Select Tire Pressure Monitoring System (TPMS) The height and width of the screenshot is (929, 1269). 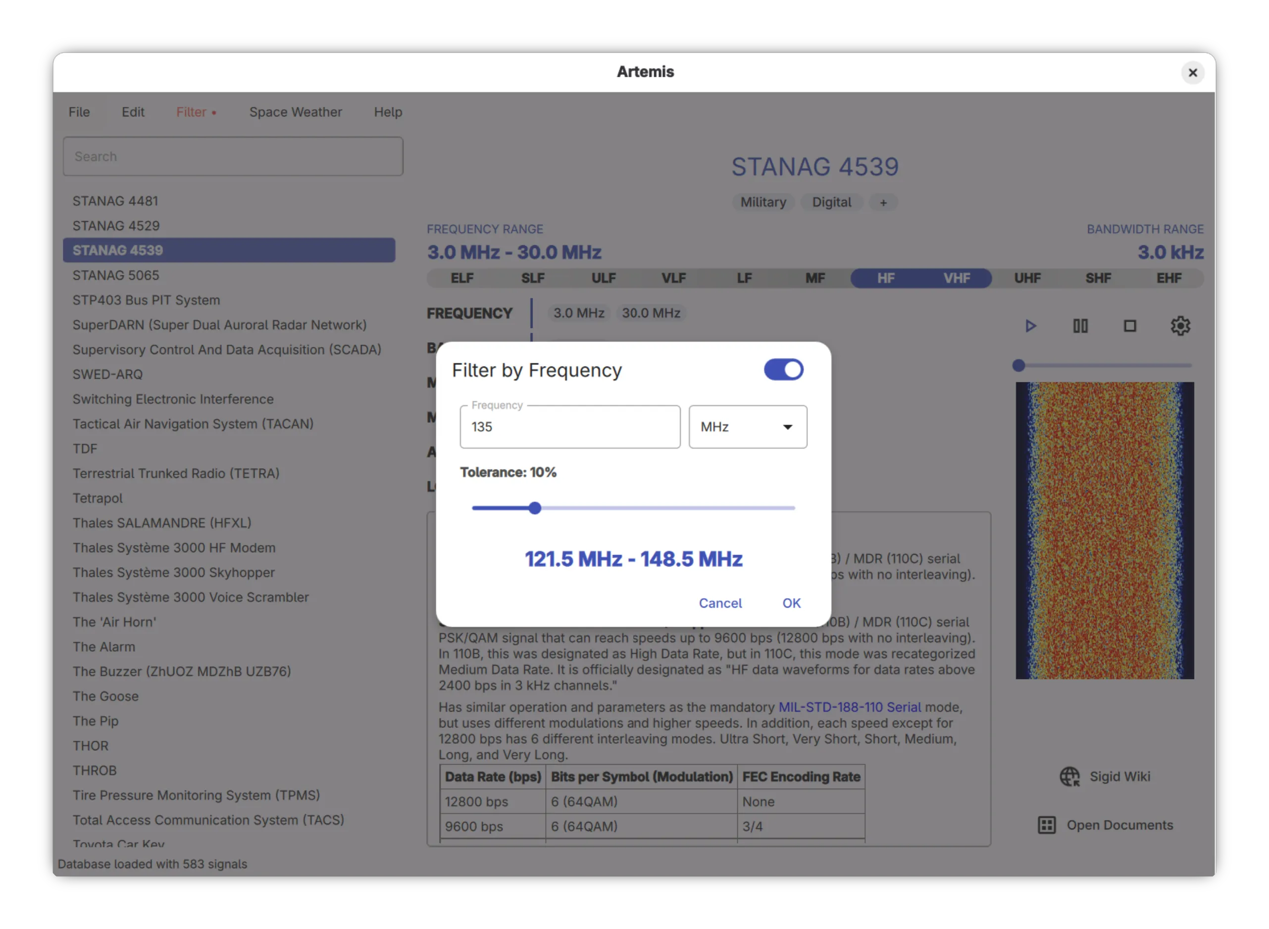(229, 795)
